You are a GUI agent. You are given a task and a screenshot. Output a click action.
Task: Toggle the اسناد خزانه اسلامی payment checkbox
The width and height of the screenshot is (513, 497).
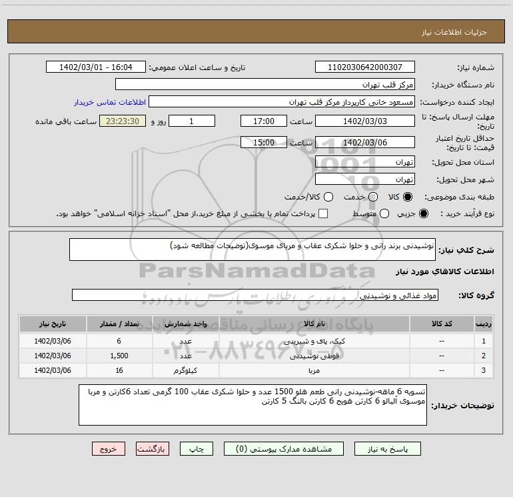click(x=323, y=213)
